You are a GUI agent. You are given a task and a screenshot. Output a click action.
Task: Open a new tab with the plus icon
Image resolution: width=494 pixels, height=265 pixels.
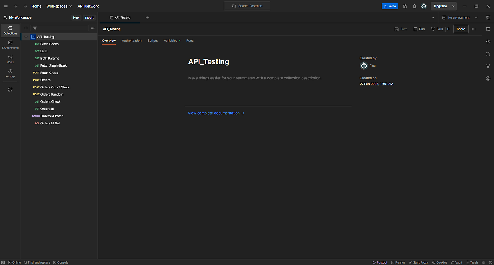click(147, 17)
